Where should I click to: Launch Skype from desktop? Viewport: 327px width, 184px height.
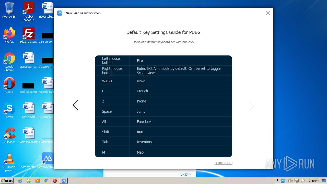tap(9, 110)
